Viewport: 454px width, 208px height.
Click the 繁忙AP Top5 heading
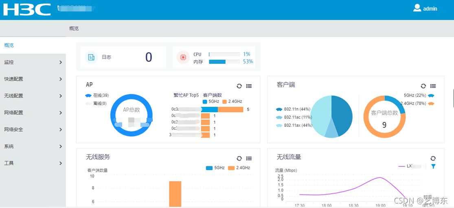click(186, 95)
